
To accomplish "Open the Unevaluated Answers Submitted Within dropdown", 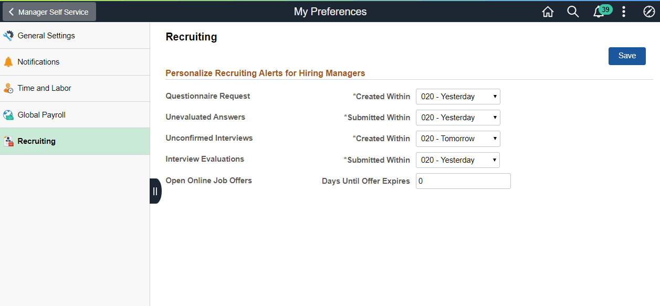I will [x=457, y=117].
